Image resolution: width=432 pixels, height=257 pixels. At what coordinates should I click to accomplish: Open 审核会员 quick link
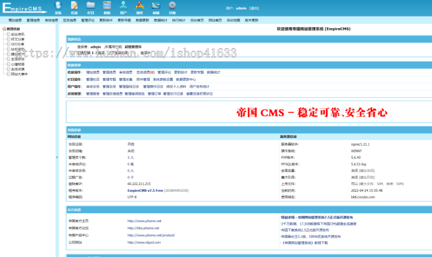coord(93,87)
